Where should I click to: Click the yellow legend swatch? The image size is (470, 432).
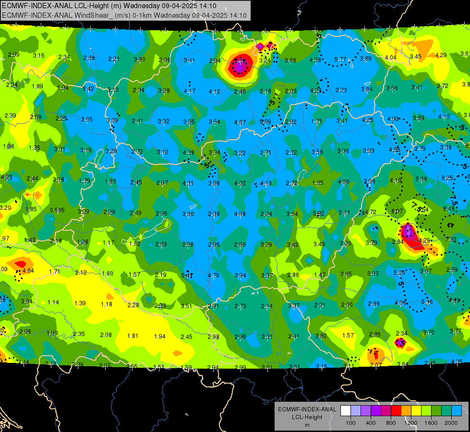click(416, 411)
